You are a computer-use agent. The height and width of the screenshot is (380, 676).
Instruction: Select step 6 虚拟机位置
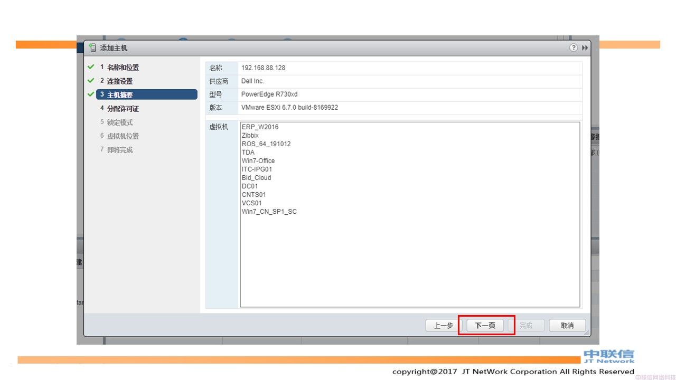[119, 136]
